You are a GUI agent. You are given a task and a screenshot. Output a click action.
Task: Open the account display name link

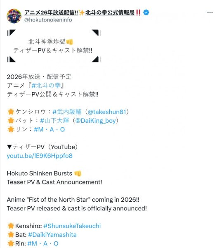(x=83, y=12)
